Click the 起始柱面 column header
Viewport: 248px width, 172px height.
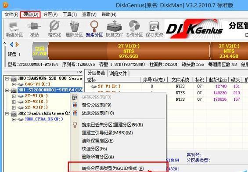(218, 80)
